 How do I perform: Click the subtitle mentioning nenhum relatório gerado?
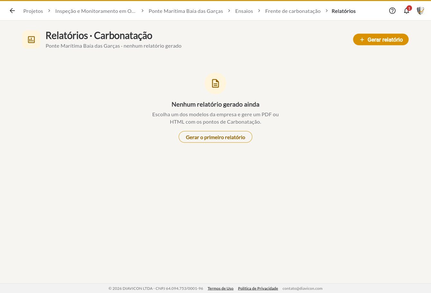coord(114,46)
